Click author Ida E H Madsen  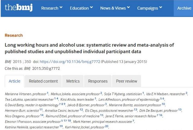coord(157,94)
